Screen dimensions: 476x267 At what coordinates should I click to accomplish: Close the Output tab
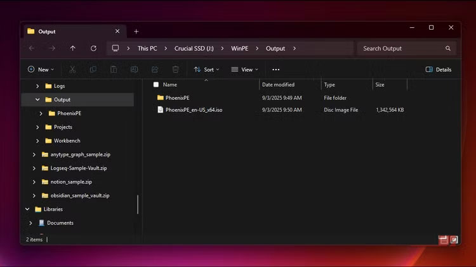tap(117, 31)
